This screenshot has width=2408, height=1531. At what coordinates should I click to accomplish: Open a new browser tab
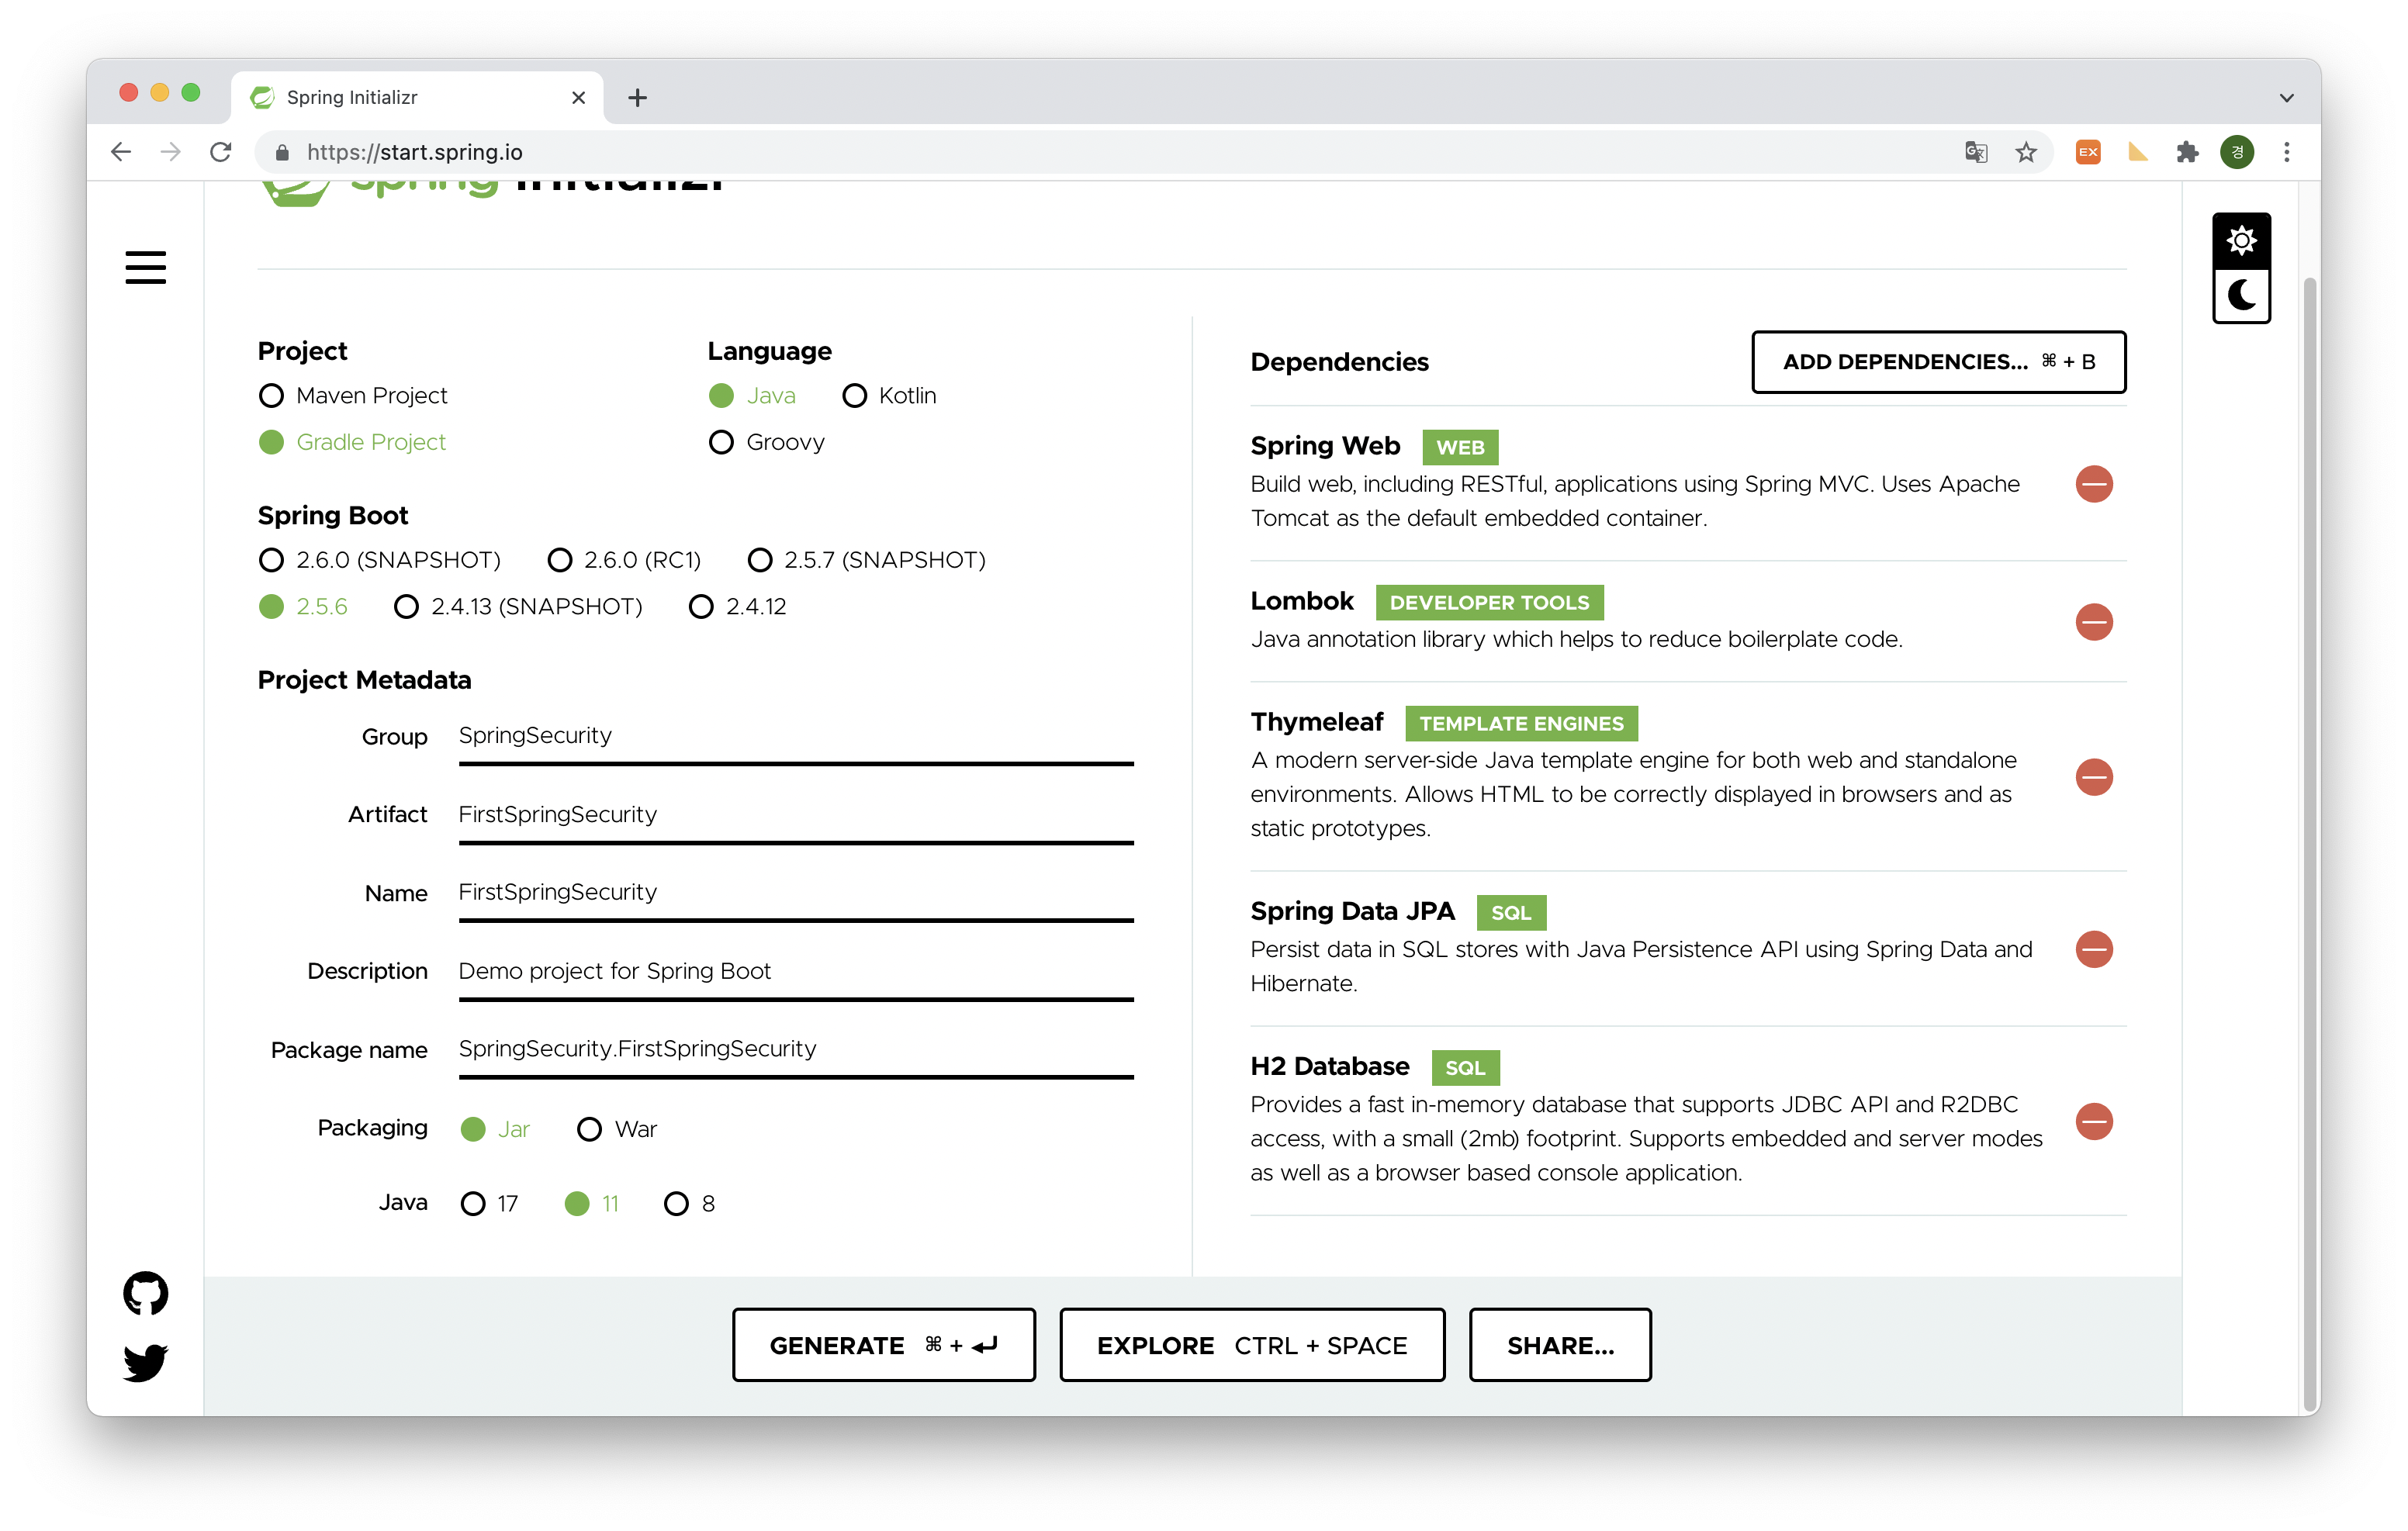[637, 97]
